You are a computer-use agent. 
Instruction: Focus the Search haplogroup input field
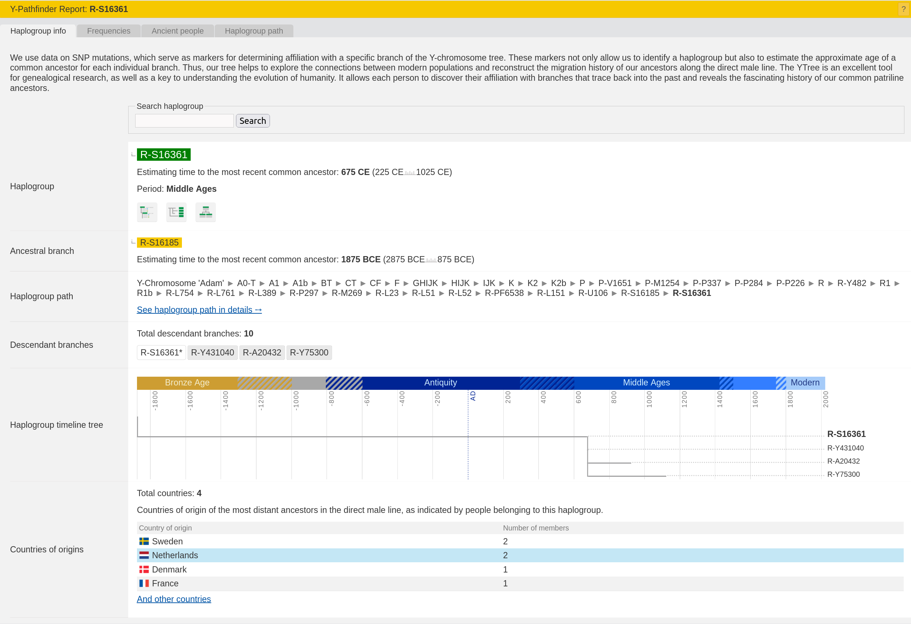[x=184, y=121]
